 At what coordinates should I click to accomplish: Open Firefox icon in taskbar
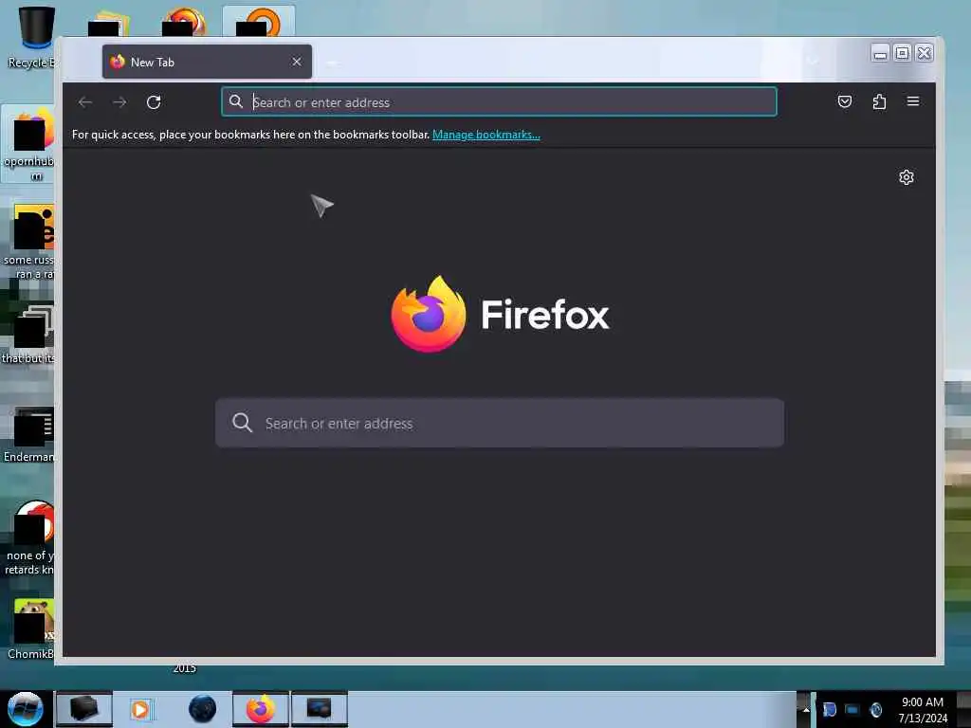coord(261,709)
